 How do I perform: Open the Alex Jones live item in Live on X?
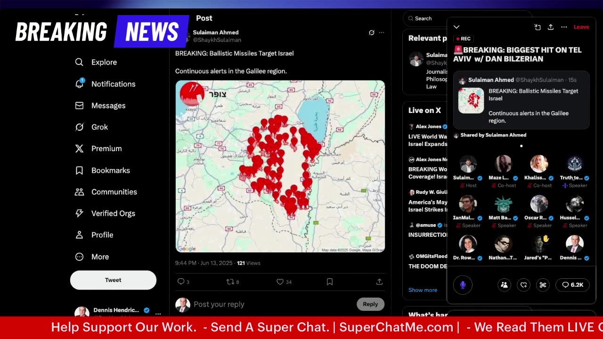tap(428, 135)
